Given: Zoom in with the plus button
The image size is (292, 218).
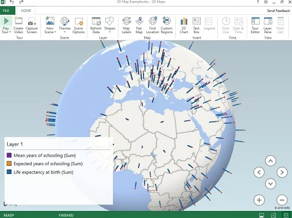Looking at the screenshot, I should 259,200.
